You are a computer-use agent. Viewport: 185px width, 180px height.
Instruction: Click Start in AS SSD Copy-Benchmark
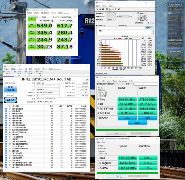click(x=117, y=176)
